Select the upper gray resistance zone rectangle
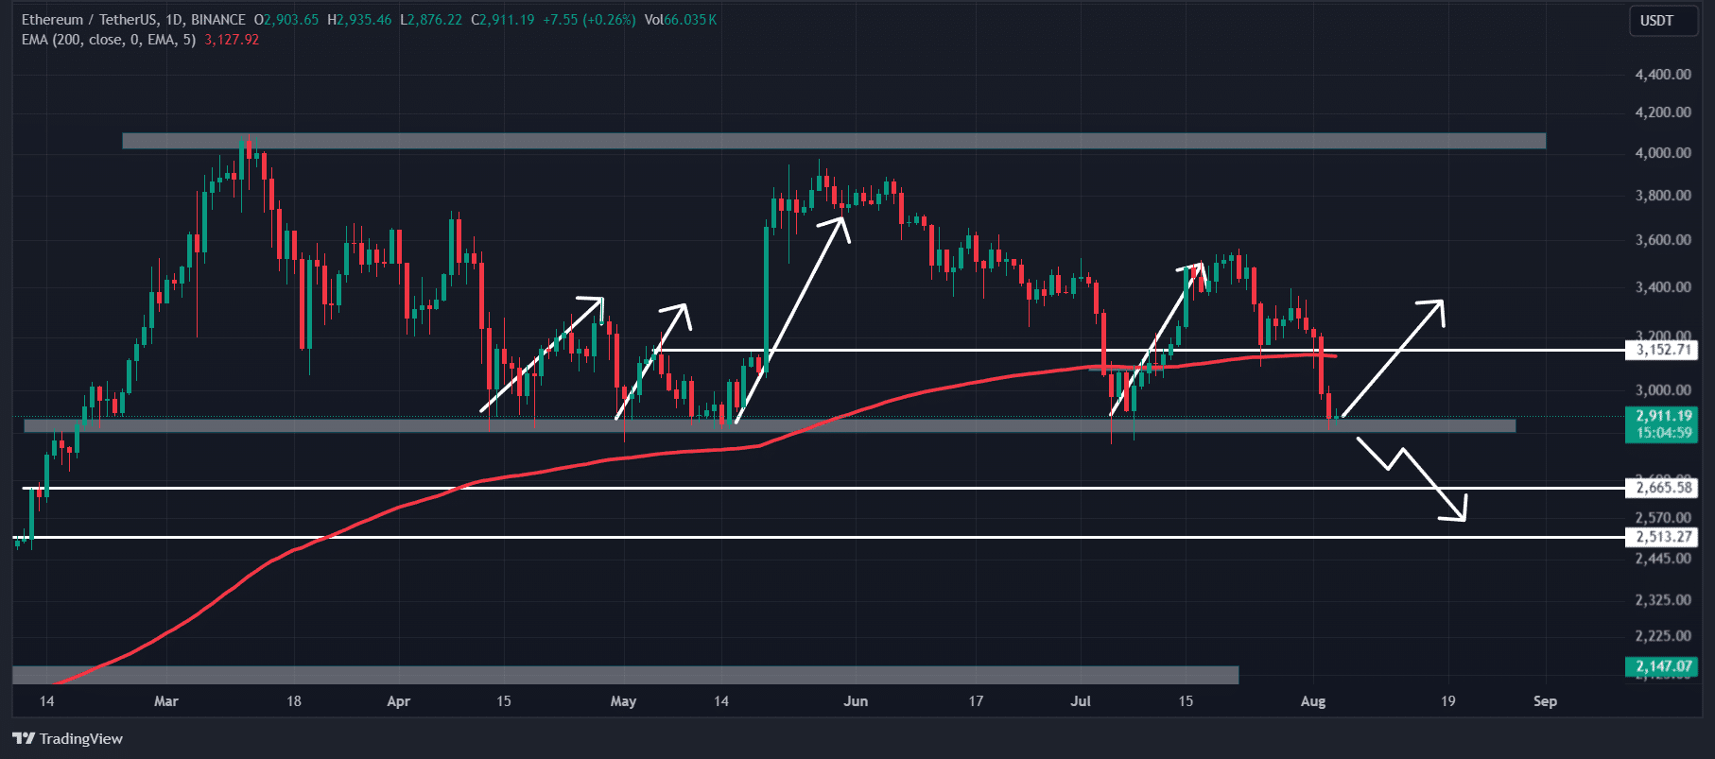1715x759 pixels. [x=834, y=141]
